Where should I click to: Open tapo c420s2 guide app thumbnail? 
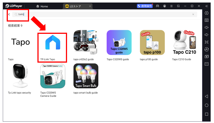86,42
